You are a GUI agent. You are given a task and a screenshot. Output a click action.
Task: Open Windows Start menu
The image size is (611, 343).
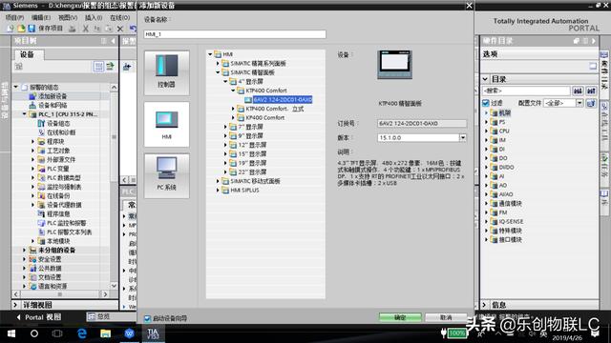pyautogui.click(x=11, y=333)
